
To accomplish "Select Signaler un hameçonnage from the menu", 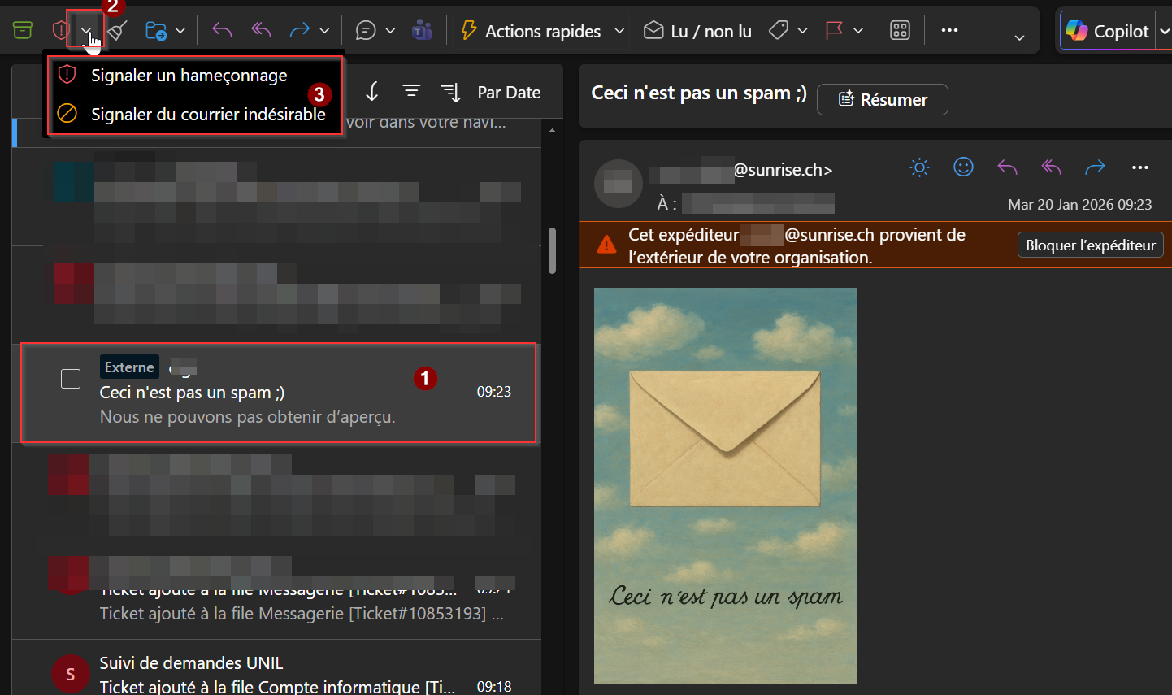I will click(189, 75).
